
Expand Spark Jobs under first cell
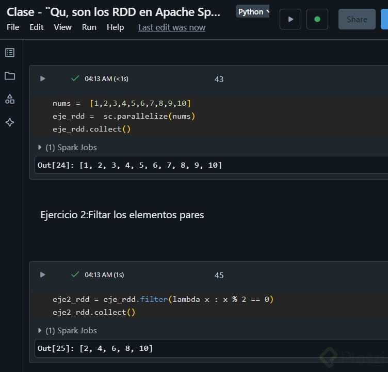click(x=68, y=148)
